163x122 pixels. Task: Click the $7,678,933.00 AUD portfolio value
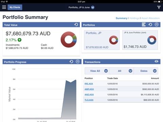(97, 47)
